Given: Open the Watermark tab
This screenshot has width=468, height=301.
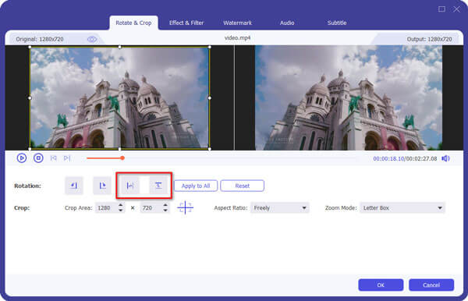Looking at the screenshot, I should [238, 23].
